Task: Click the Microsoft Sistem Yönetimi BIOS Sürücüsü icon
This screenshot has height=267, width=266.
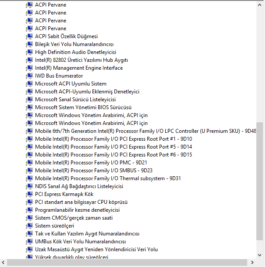Action: coord(29,107)
